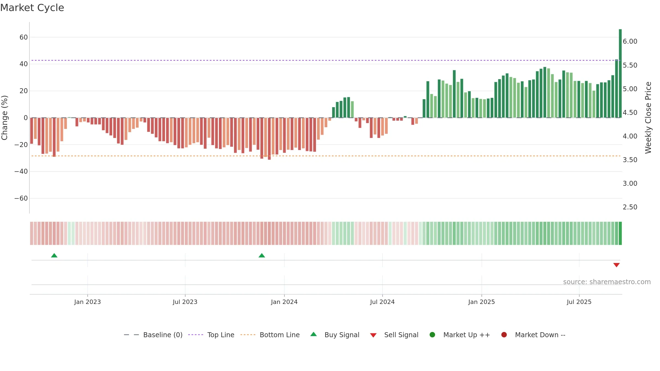Toggle the Baseline (0) legend entry

click(x=153, y=335)
